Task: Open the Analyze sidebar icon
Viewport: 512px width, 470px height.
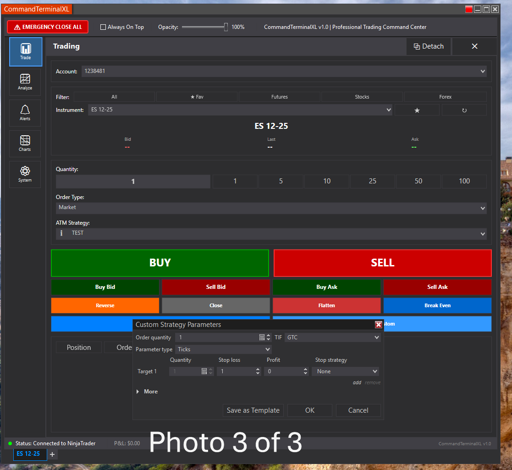Action: pyautogui.click(x=25, y=82)
